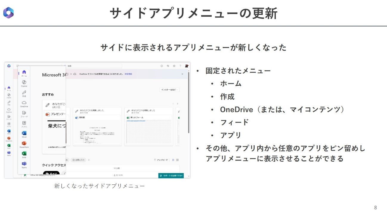Click Teams in the small left rail
The image size is (387, 216).
tap(9, 153)
